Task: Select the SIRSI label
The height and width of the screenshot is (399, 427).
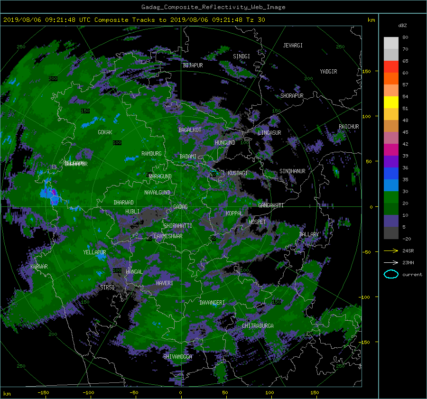Action: 107,288
